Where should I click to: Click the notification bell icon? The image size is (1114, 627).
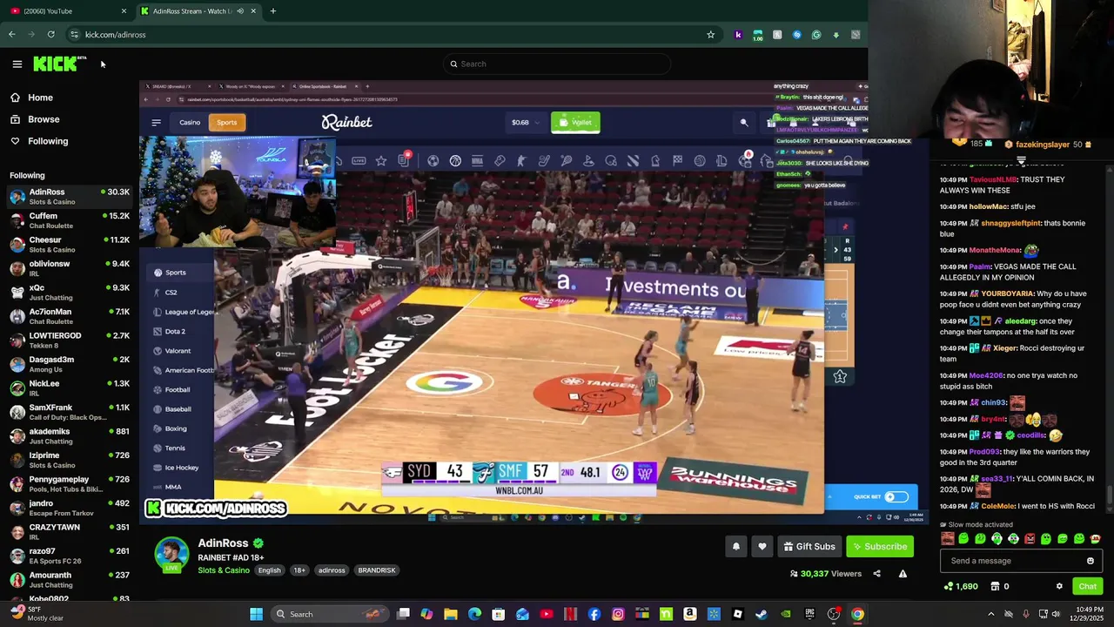[736, 547]
